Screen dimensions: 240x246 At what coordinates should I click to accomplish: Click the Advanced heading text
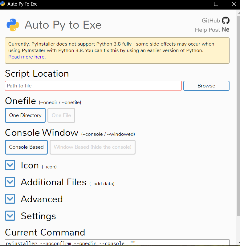pyautogui.click(x=42, y=199)
